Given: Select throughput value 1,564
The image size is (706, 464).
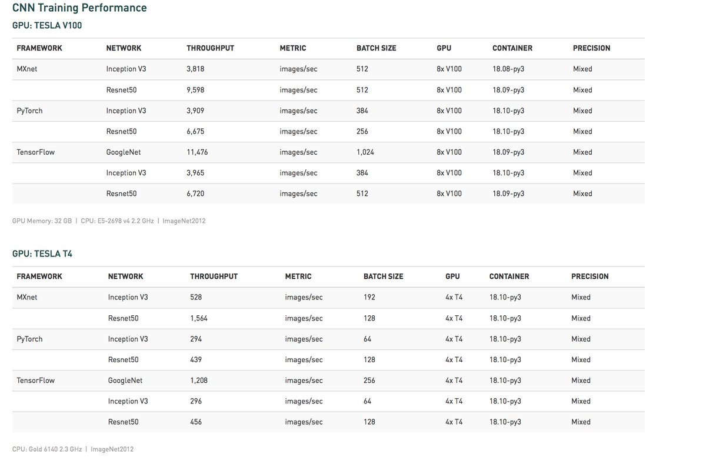Looking at the screenshot, I should point(199,318).
